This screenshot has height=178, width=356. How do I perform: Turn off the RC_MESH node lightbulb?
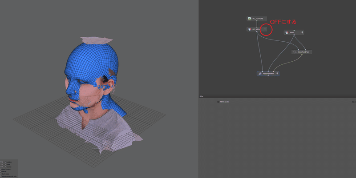[265, 29]
